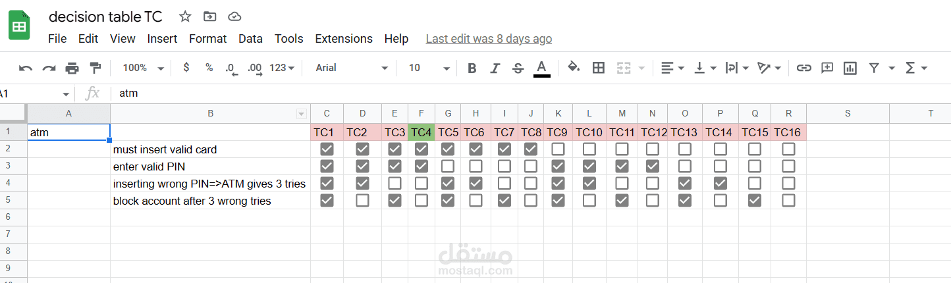Open the Arial font dropdown
The width and height of the screenshot is (951, 283).
click(x=352, y=68)
